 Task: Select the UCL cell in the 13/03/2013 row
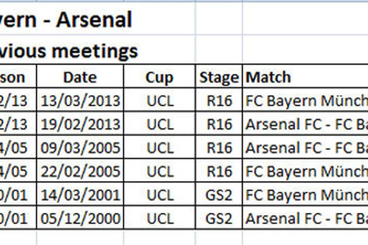160,101
